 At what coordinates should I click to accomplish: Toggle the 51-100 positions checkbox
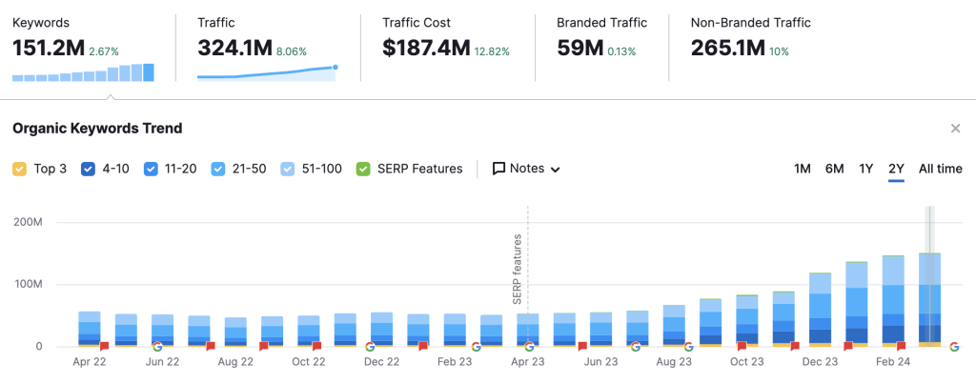pyautogui.click(x=287, y=169)
